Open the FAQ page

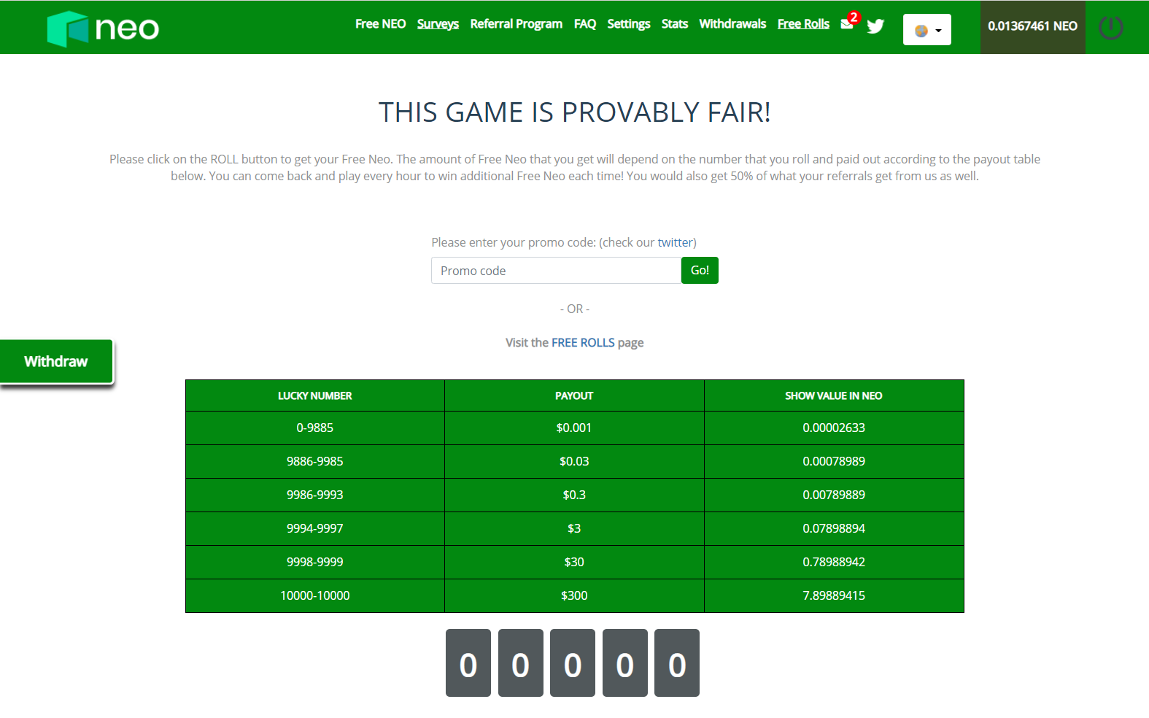pyautogui.click(x=584, y=24)
